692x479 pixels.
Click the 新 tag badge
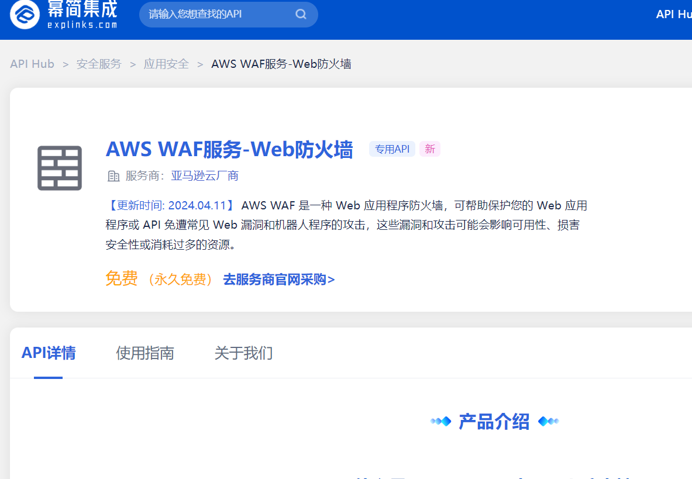click(430, 149)
